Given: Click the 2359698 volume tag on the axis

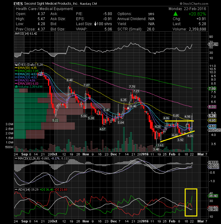Looking at the screenshot, I should (214, 130).
